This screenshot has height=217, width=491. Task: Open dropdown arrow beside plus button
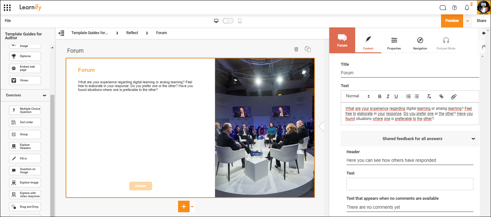click(192, 206)
